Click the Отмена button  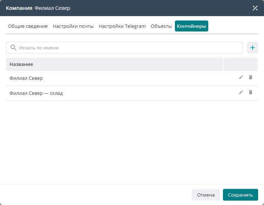coord(206,195)
